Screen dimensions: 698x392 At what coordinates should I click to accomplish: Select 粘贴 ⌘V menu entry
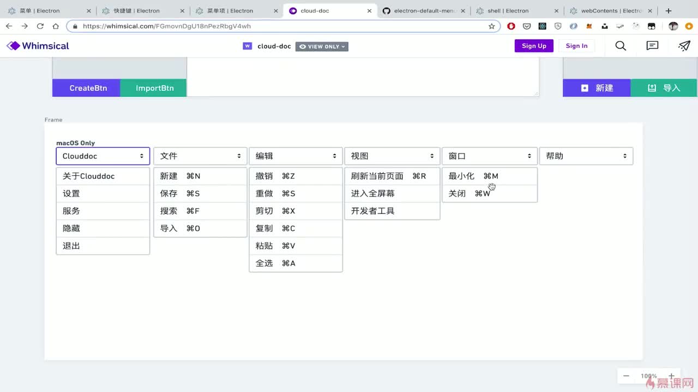pos(296,246)
